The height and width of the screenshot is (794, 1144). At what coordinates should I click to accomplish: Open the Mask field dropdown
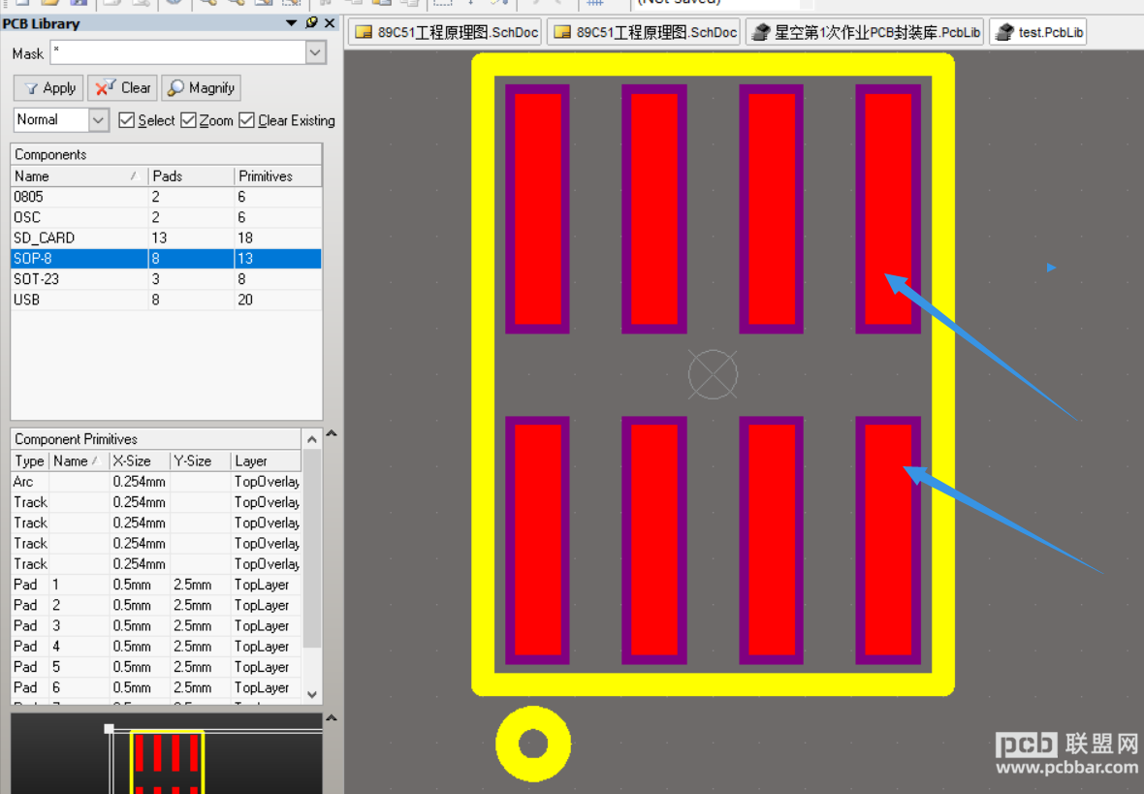click(315, 52)
